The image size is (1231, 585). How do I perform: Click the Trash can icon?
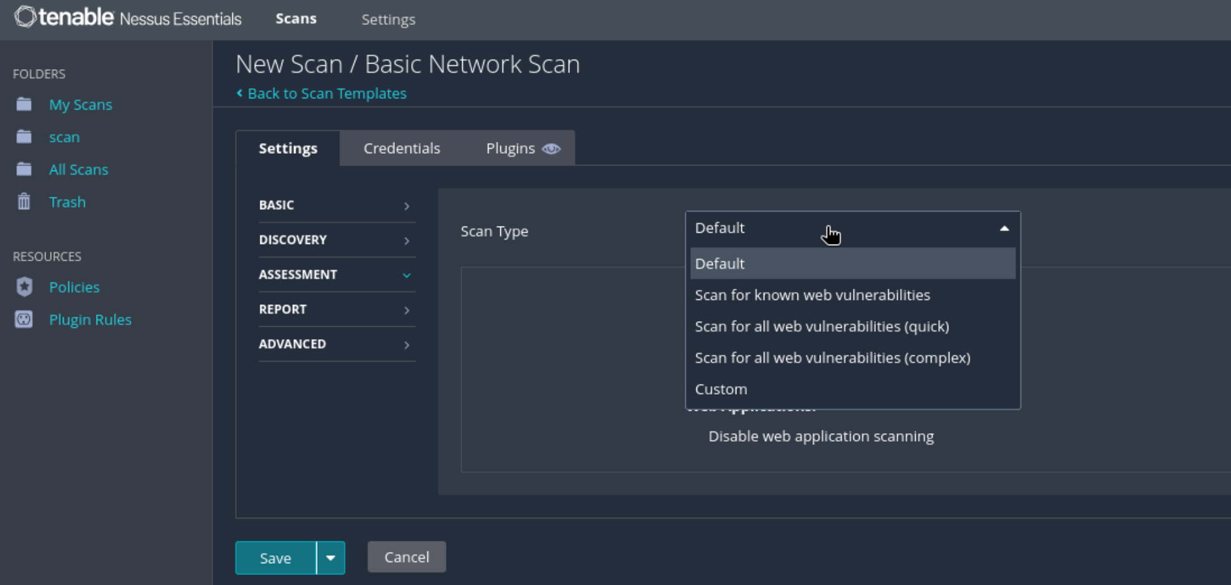24,202
